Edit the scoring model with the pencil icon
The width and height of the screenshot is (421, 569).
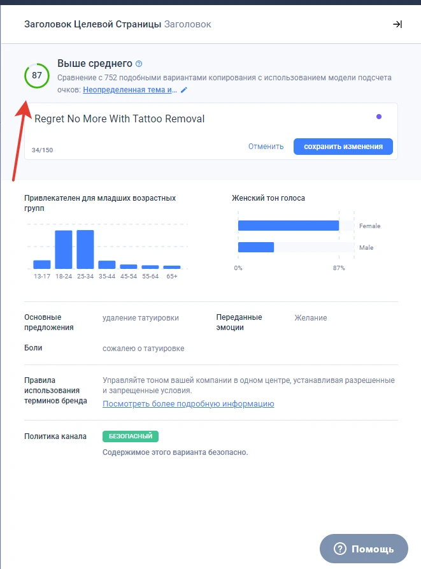point(184,90)
